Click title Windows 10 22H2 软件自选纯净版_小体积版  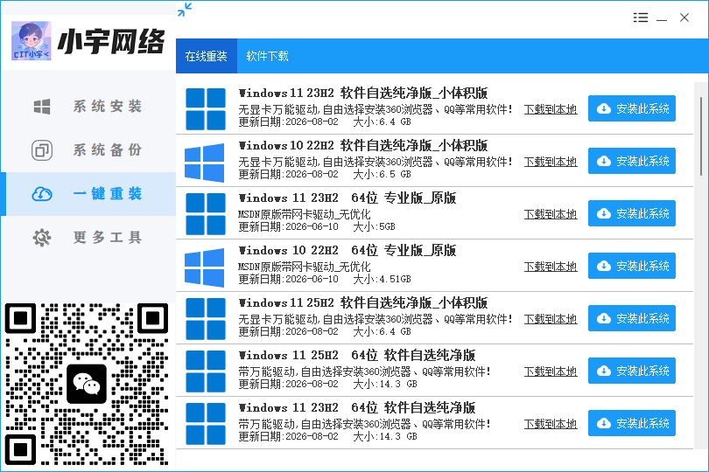pyautogui.click(x=363, y=145)
